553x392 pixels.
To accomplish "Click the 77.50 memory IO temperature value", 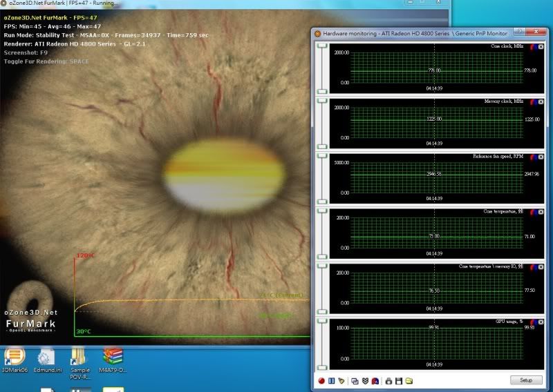I will click(529, 291).
